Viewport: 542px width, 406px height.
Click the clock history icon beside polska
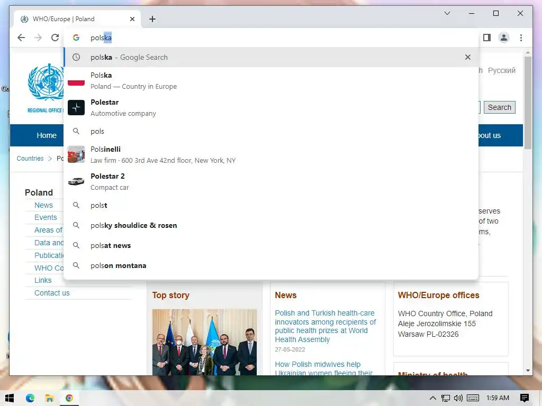76,57
